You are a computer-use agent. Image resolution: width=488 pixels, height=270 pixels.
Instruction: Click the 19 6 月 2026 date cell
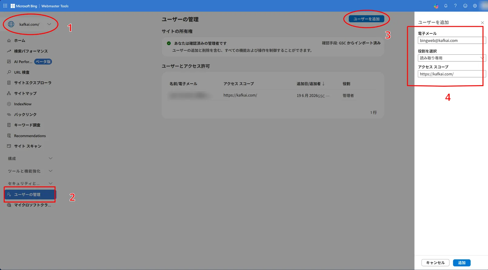pyautogui.click(x=307, y=95)
